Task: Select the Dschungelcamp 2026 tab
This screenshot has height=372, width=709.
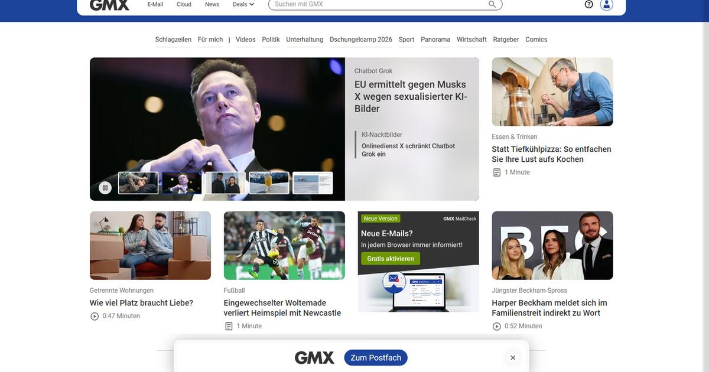Action: point(361,40)
